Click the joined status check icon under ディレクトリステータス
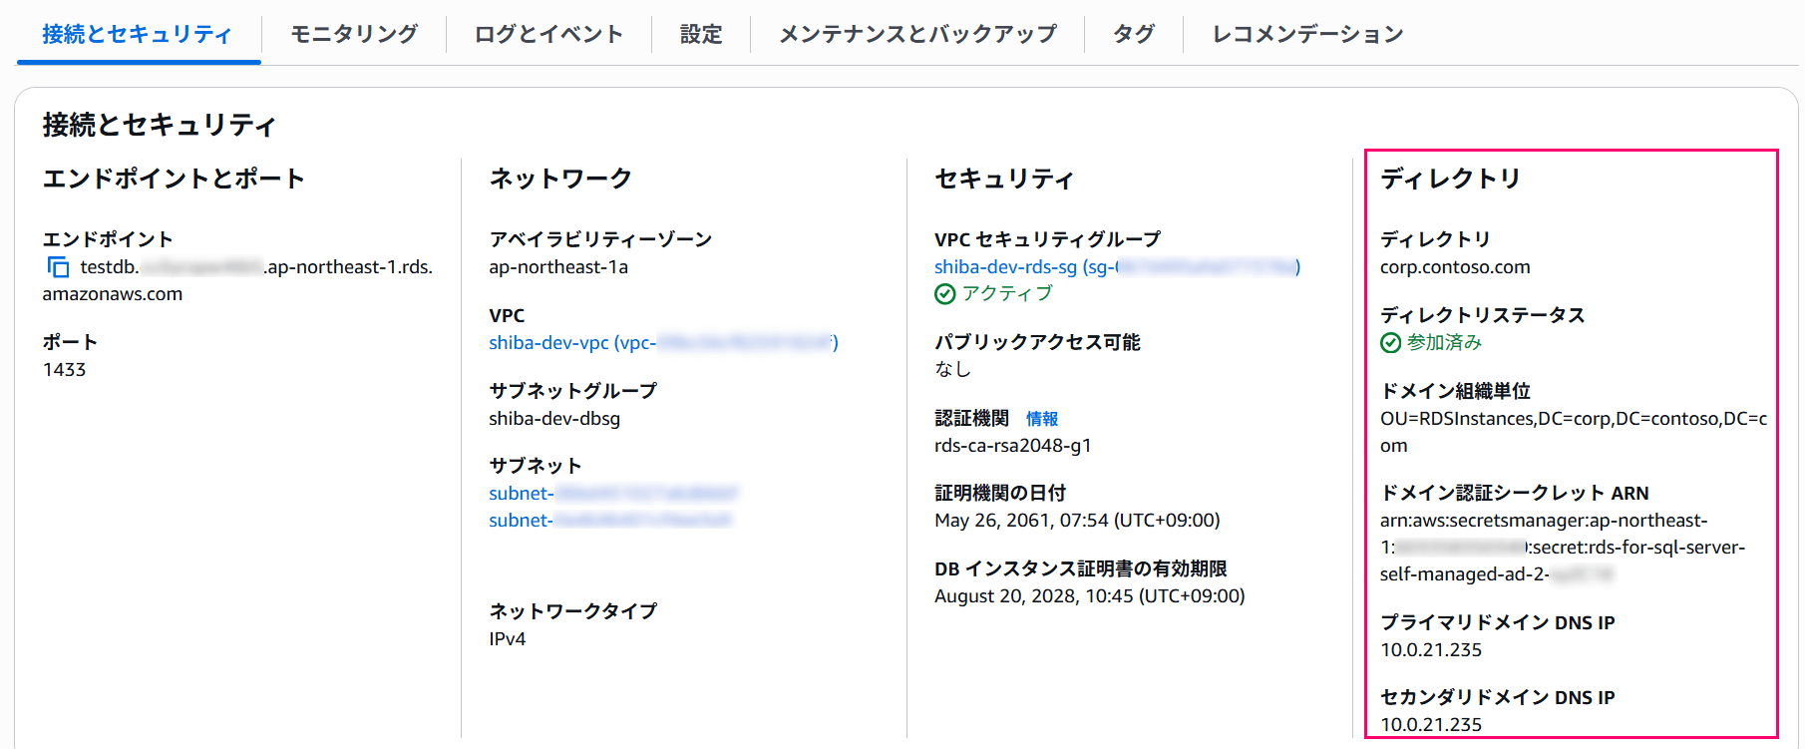This screenshot has height=749, width=1805. (1391, 343)
